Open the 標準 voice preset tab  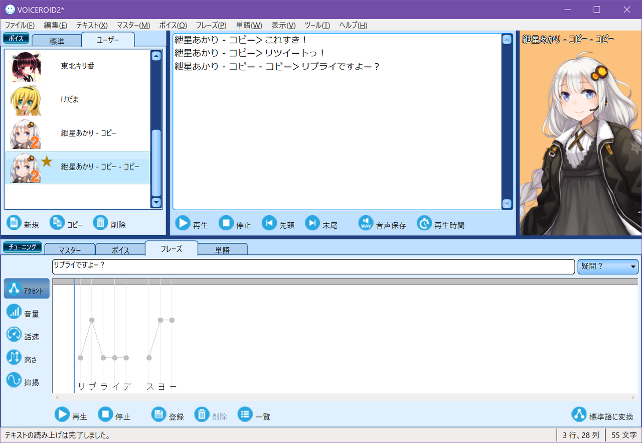tap(56, 41)
